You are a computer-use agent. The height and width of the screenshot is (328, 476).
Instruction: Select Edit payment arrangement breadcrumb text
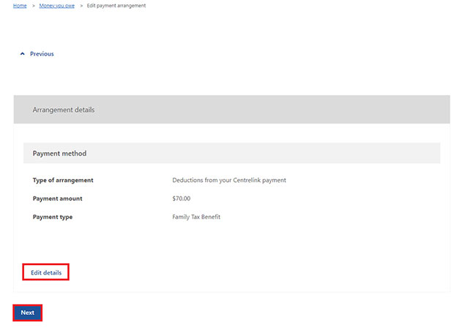116,6
